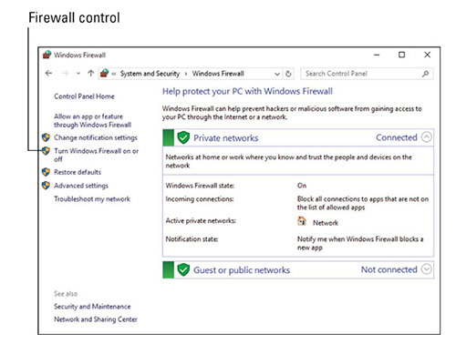Open Troubleshoot my network

point(92,199)
